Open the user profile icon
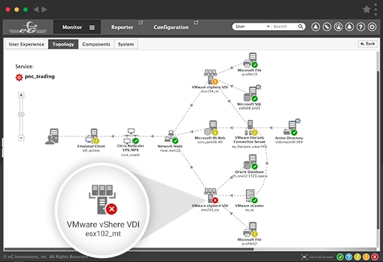Screen dimensions: 383x262 pos(316,27)
